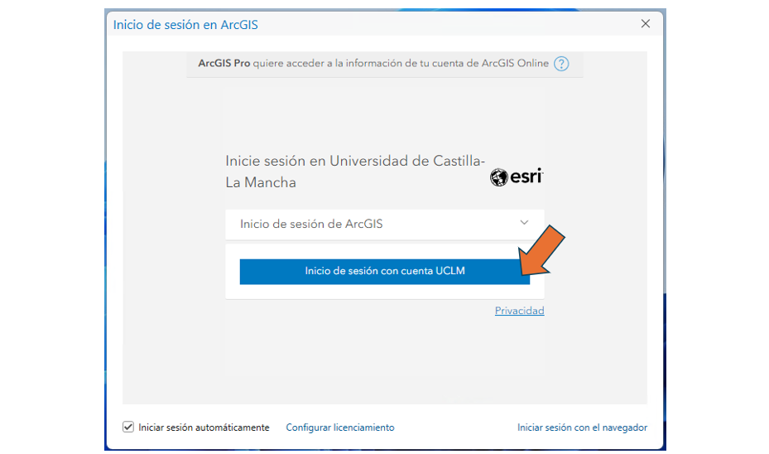Click the heading Inicie sesión en Universidad de Castilla-La Mancha
Screen dimensions: 769x454
355,171
